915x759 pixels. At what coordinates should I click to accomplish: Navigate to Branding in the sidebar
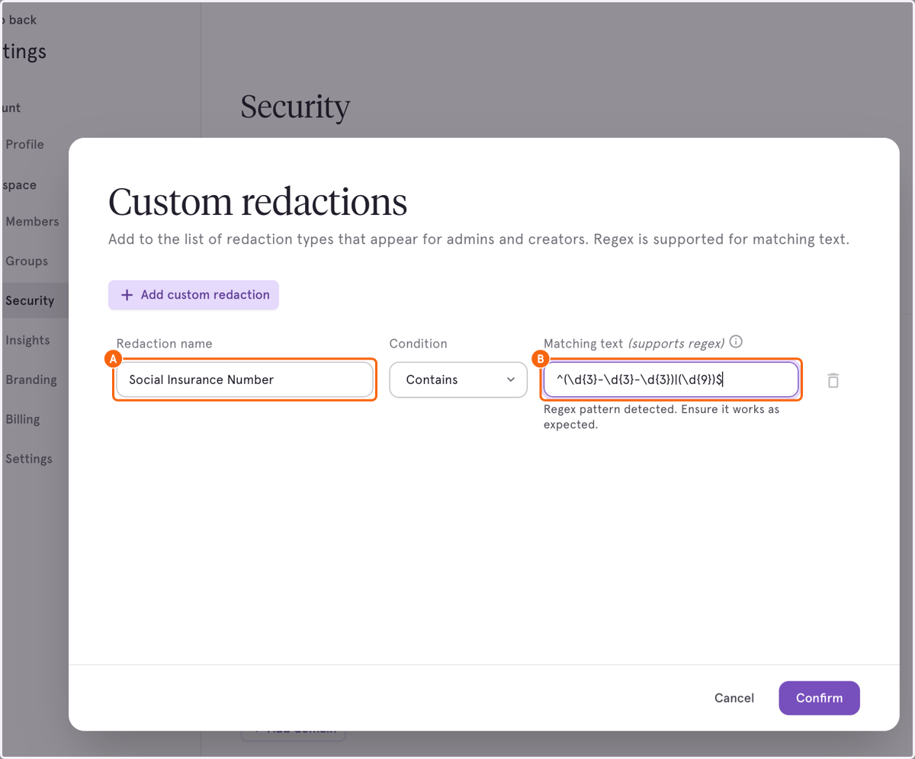31,380
